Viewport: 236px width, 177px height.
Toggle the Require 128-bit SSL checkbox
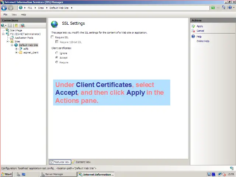(57, 42)
